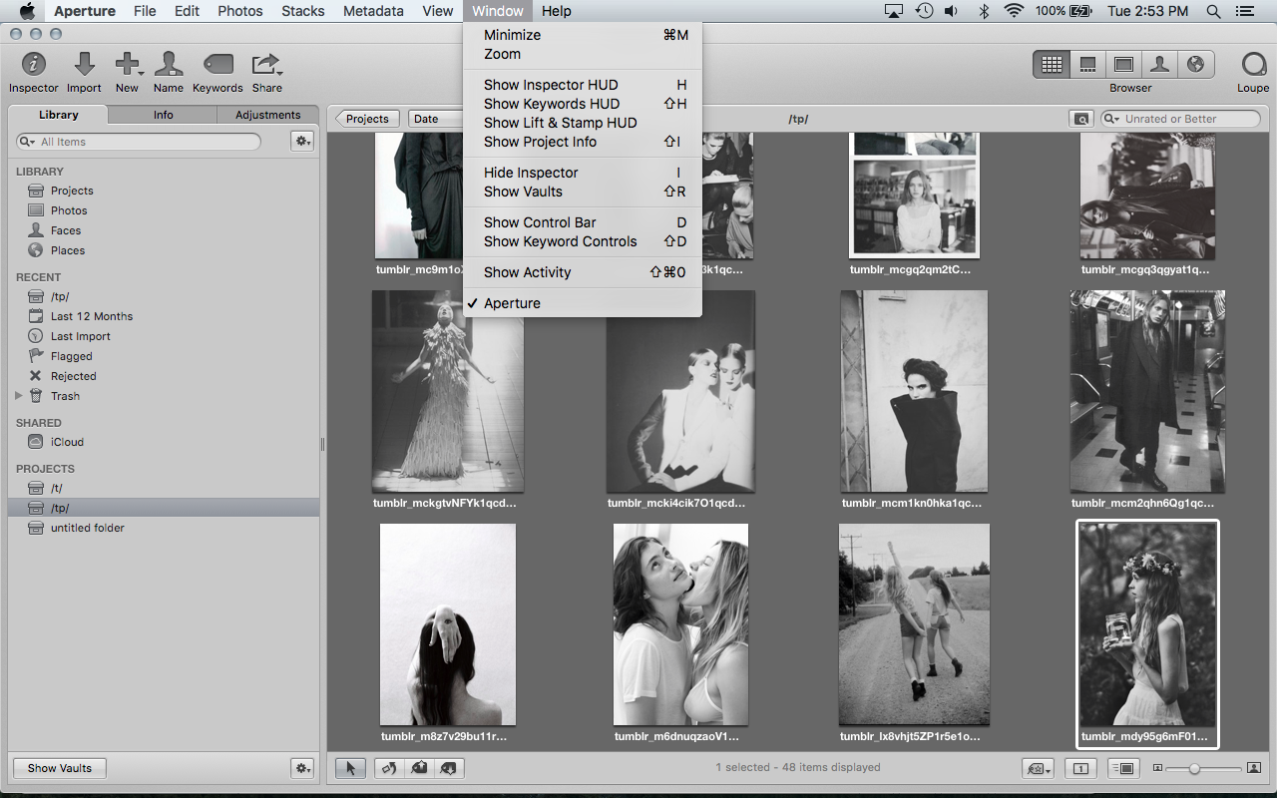Toggle the Inspector panel icon
Image resolution: width=1277 pixels, height=798 pixels.
click(34, 66)
